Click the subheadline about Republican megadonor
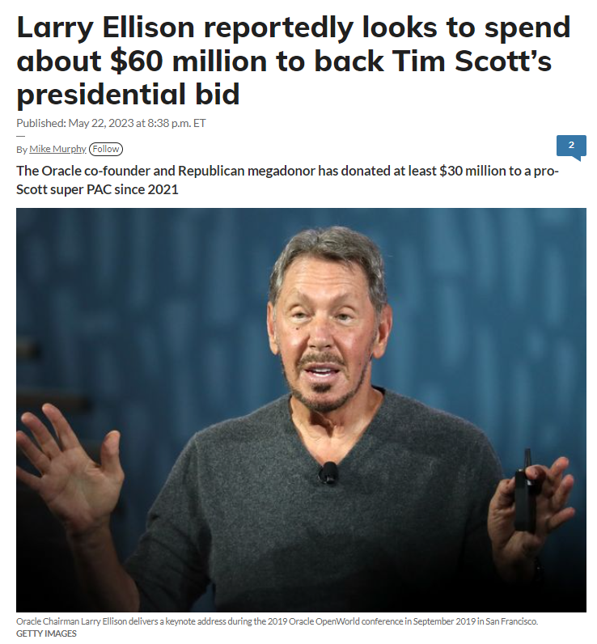Screen dimensions: 597x644 [x=287, y=180]
